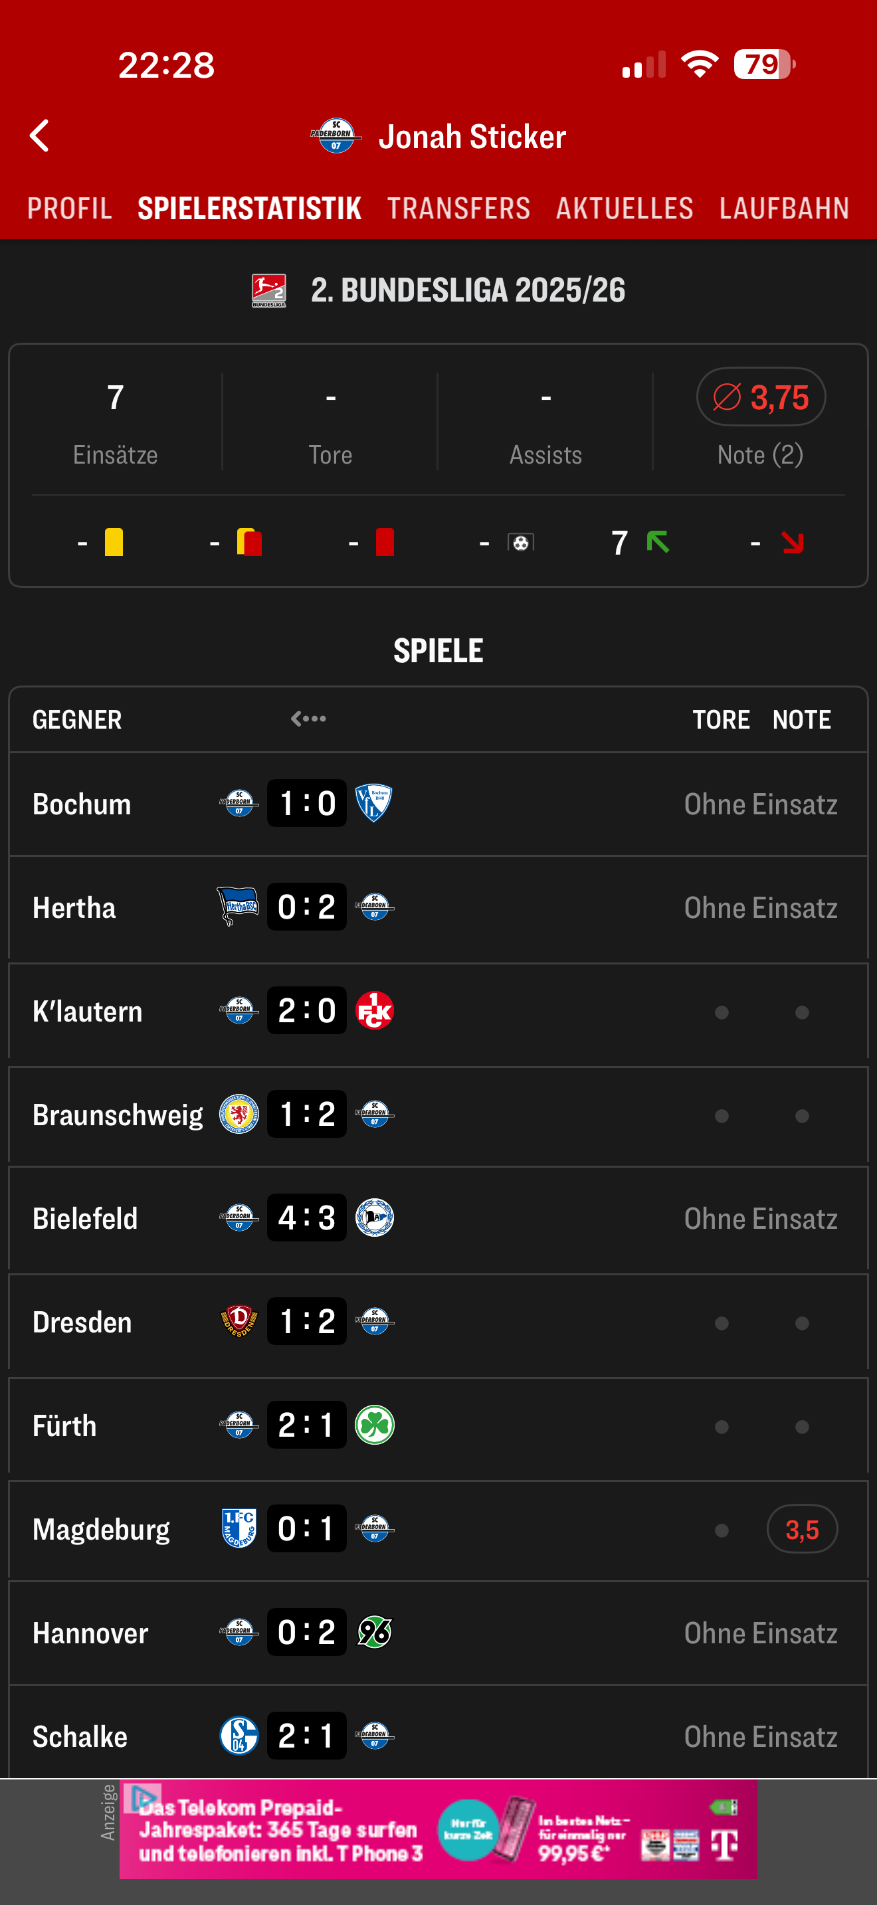This screenshot has height=1905, width=877.
Task: Expand hidden columns via arrow-dots icon
Action: pos(308,719)
